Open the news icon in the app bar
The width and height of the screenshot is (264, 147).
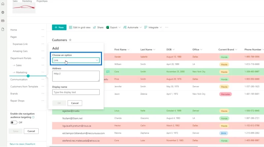3,21
